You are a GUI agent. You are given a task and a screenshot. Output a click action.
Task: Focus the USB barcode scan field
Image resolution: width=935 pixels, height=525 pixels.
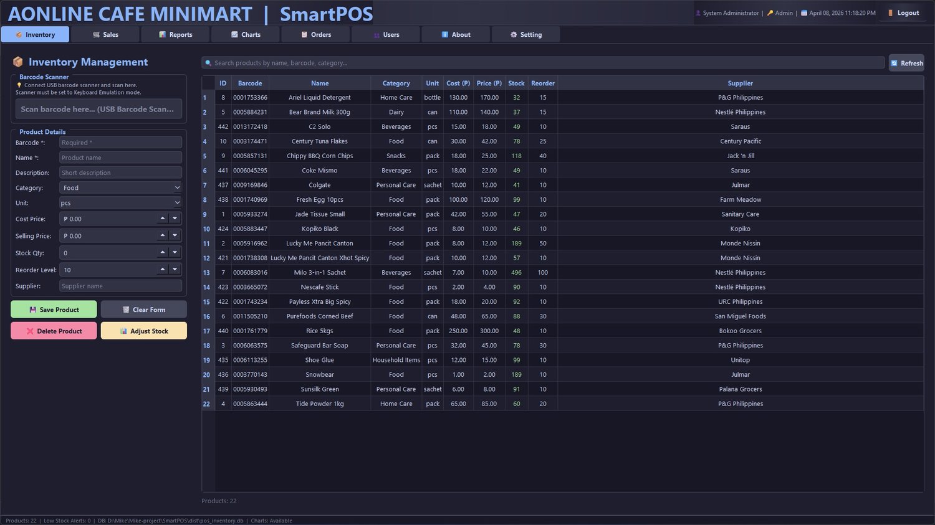(98, 109)
